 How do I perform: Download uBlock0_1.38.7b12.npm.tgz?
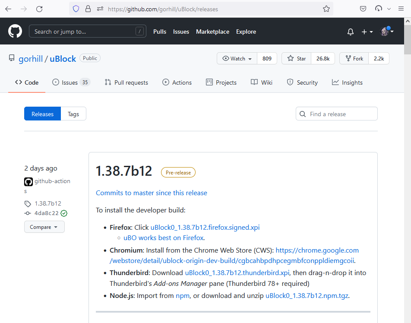click(x=307, y=296)
